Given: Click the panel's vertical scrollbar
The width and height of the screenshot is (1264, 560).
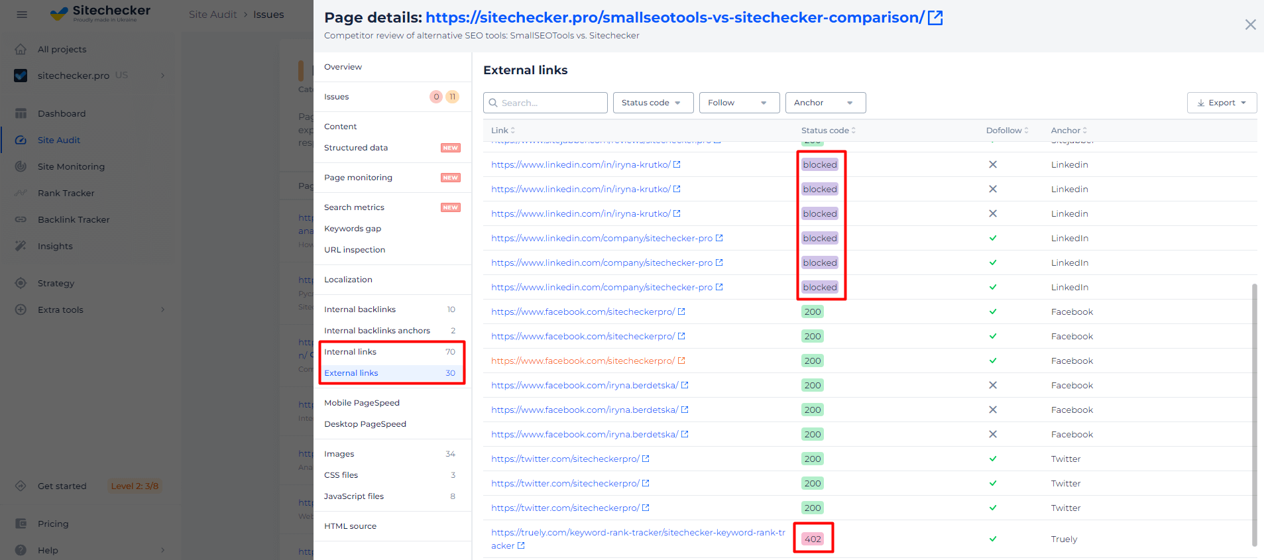Looking at the screenshot, I should [x=1254, y=415].
